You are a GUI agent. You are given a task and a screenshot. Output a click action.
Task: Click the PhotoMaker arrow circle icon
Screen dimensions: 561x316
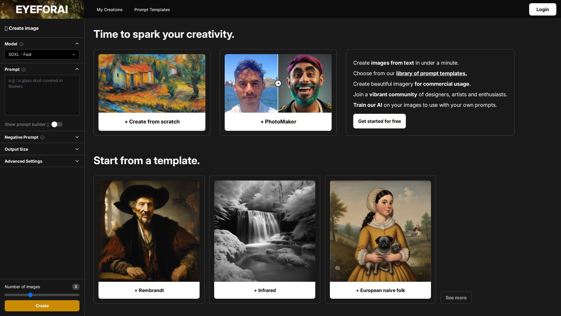pyautogui.click(x=278, y=83)
